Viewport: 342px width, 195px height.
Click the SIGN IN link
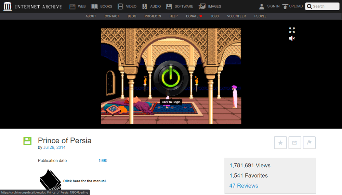pos(273,6)
